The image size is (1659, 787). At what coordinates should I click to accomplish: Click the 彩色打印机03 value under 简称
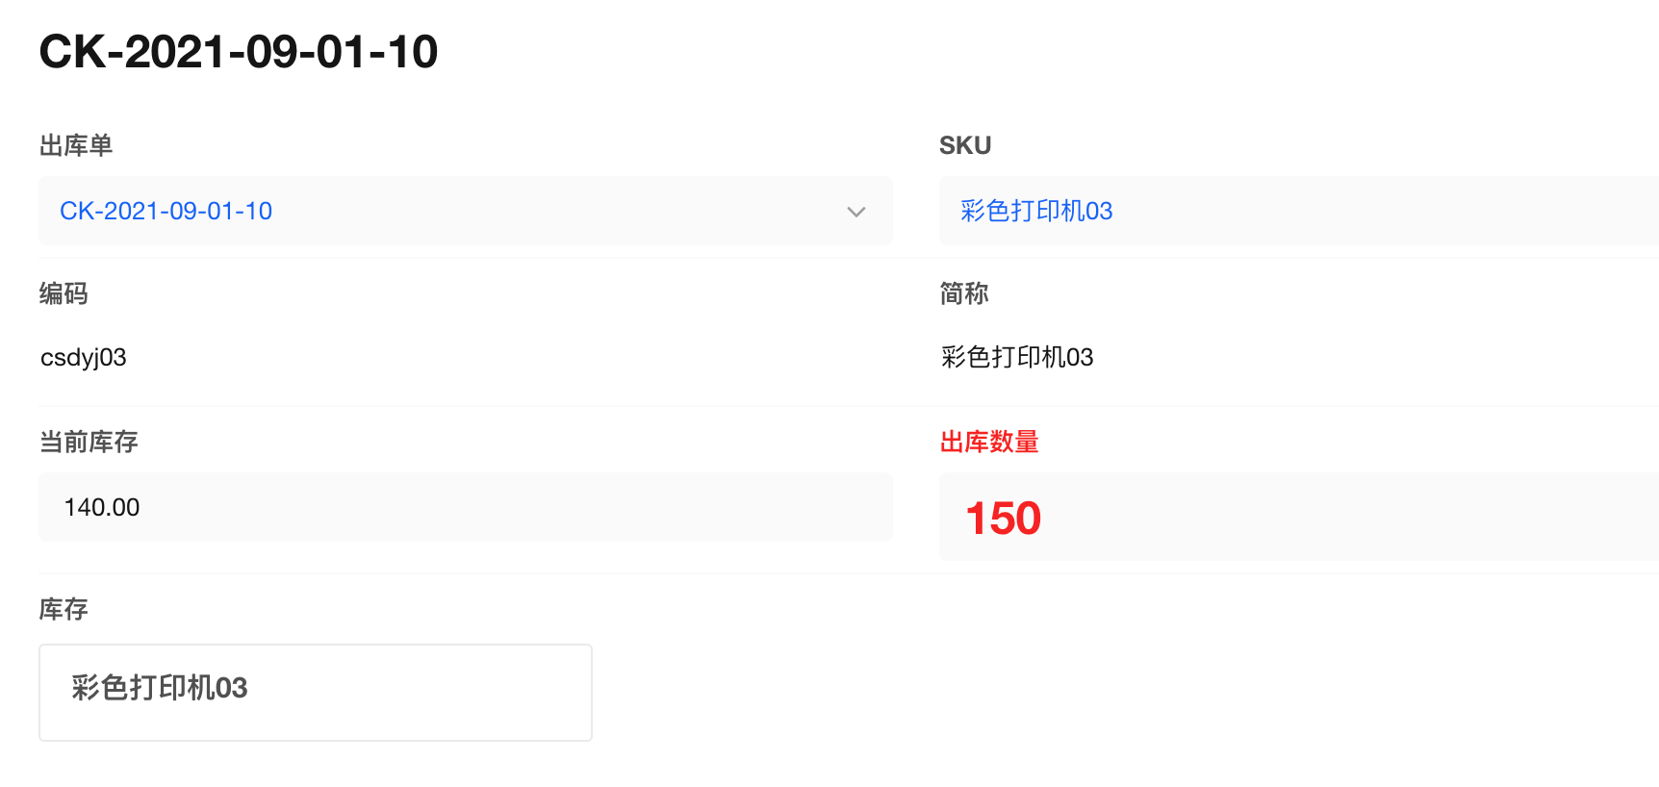1017,358
